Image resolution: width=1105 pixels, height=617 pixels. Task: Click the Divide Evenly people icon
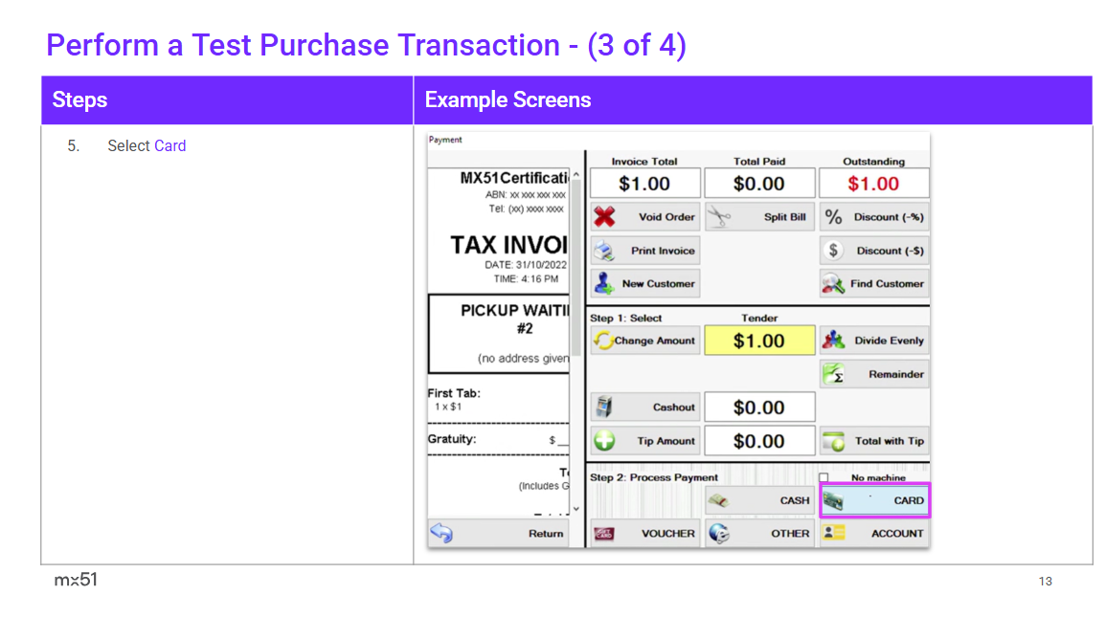pos(834,341)
